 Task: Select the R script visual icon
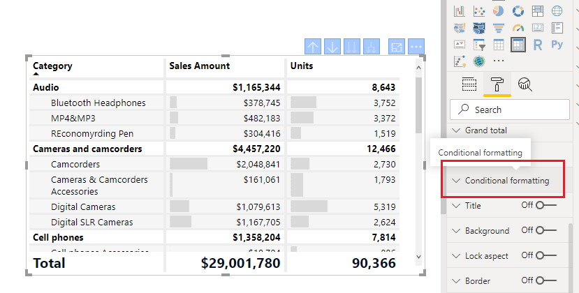point(538,45)
